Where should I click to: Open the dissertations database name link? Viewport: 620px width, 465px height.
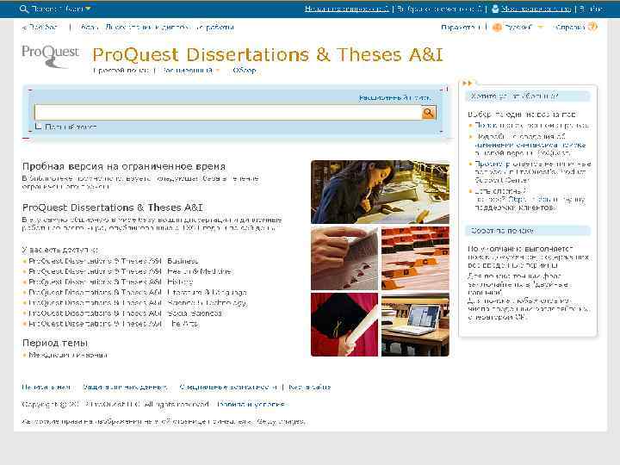pyautogui.click(x=157, y=27)
